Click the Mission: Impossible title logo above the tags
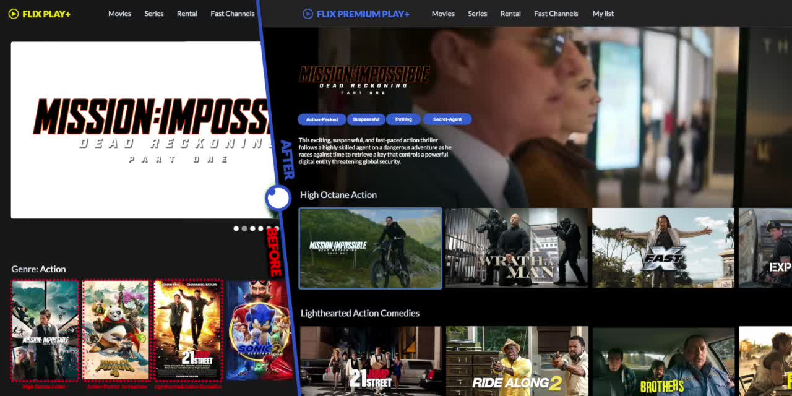792x396 pixels. pos(364,79)
